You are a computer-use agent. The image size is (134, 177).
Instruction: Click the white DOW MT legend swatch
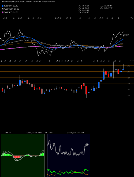point(3,9)
